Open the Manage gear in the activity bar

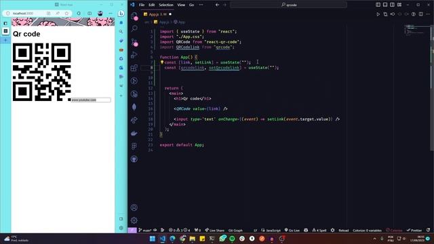click(x=134, y=220)
